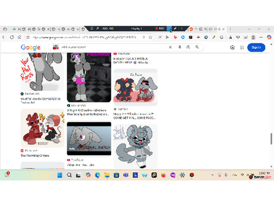This screenshot has height=206, width=274.
Task: Click the magnifier search icon in the search box
Action: [x=197, y=47]
